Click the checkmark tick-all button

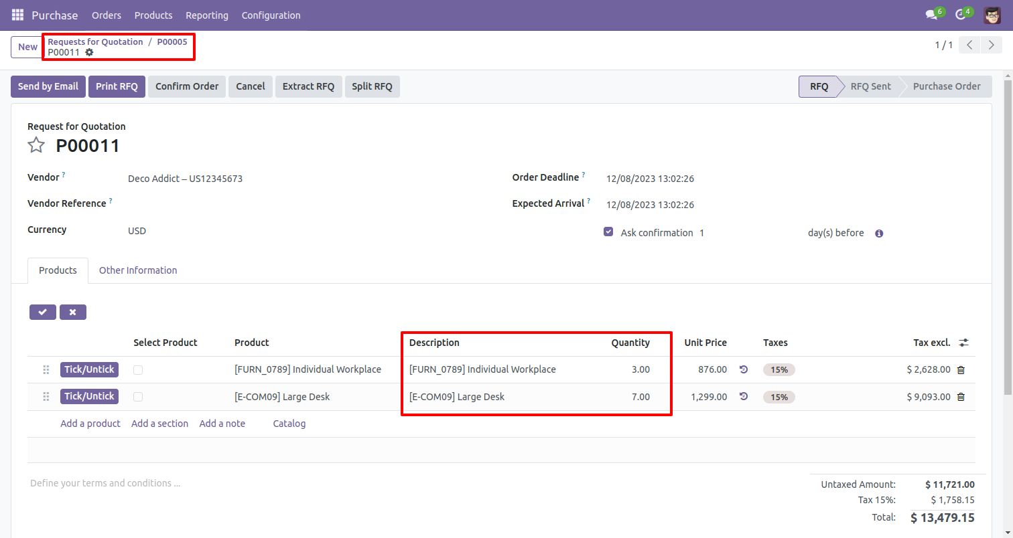43,312
